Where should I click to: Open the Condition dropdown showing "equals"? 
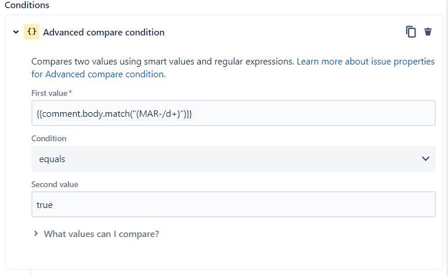click(x=233, y=159)
